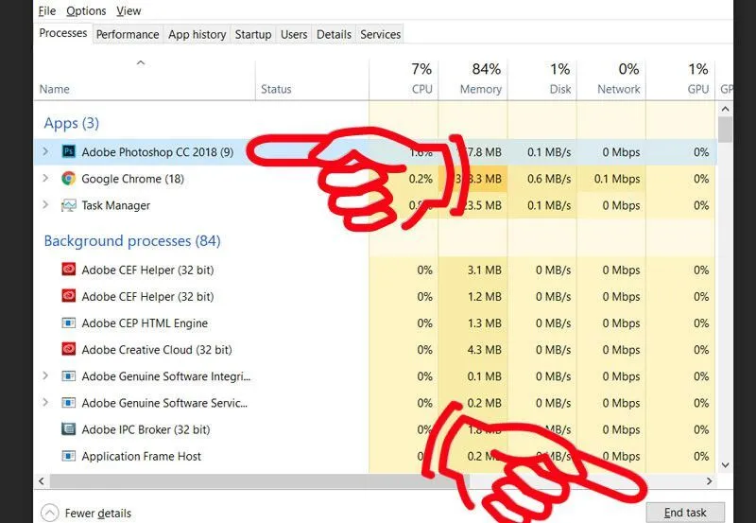Open the View menu
Screen dimensions: 756x523
coord(129,10)
